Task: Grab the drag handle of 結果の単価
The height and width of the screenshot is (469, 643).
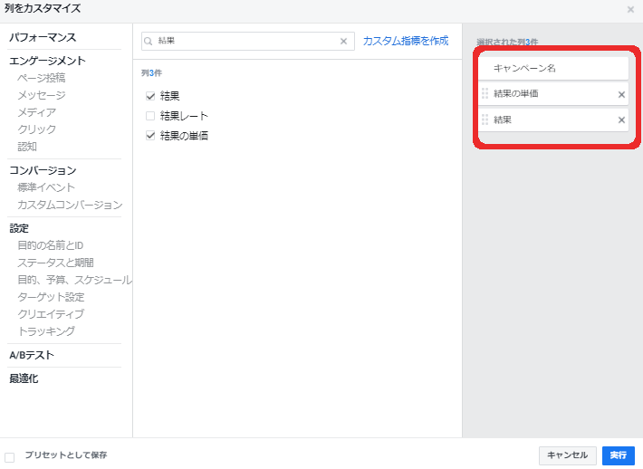Action: (485, 94)
